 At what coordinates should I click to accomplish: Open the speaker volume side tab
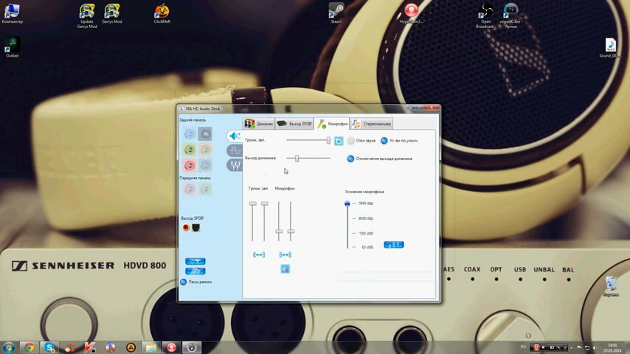tap(235, 136)
